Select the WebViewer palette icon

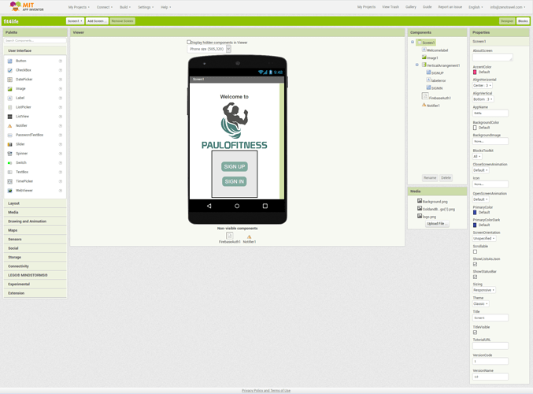pos(10,191)
